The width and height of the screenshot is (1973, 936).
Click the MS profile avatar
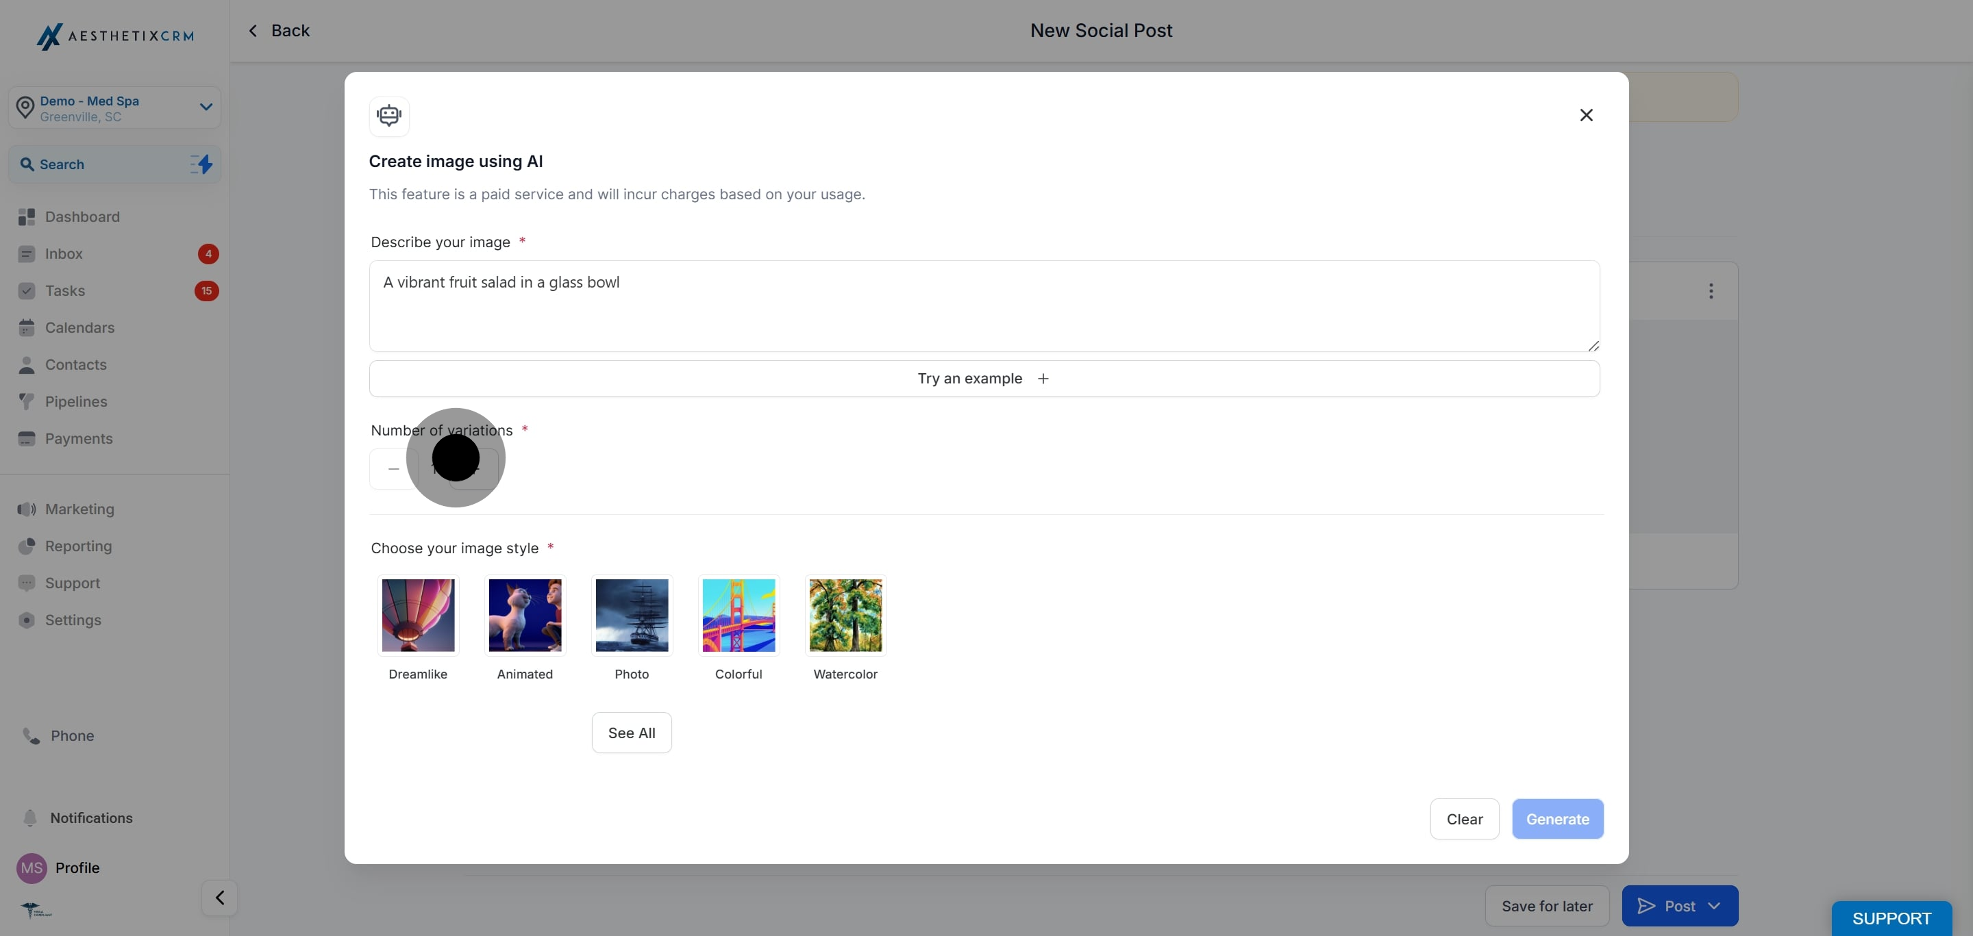32,867
